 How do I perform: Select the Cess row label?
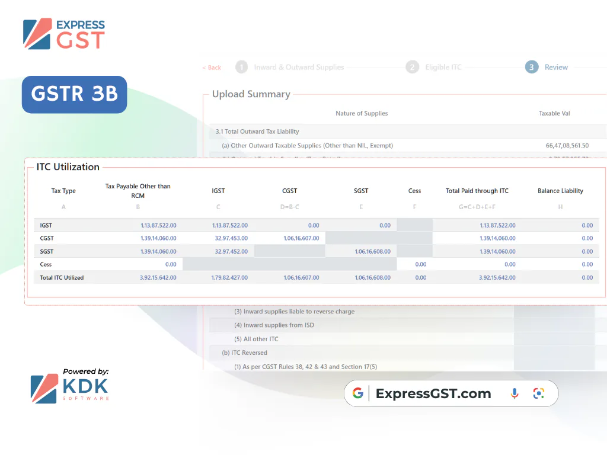(x=46, y=264)
